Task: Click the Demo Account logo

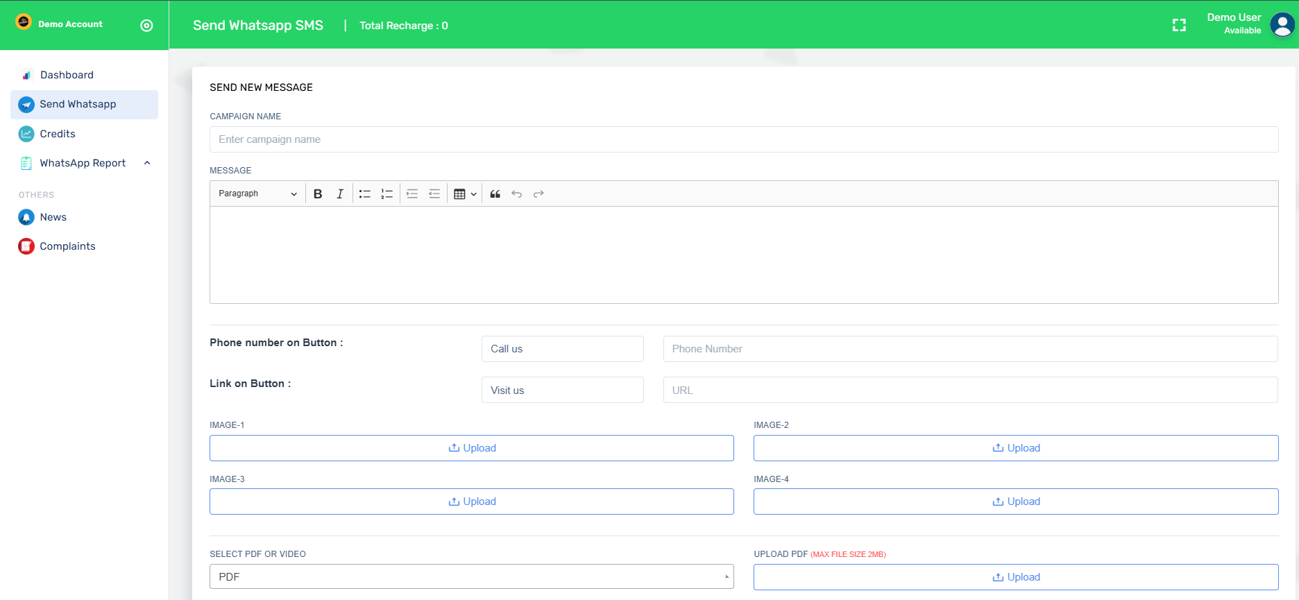Action: point(24,22)
